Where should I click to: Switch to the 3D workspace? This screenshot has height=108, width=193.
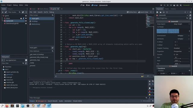[x=88, y=5]
